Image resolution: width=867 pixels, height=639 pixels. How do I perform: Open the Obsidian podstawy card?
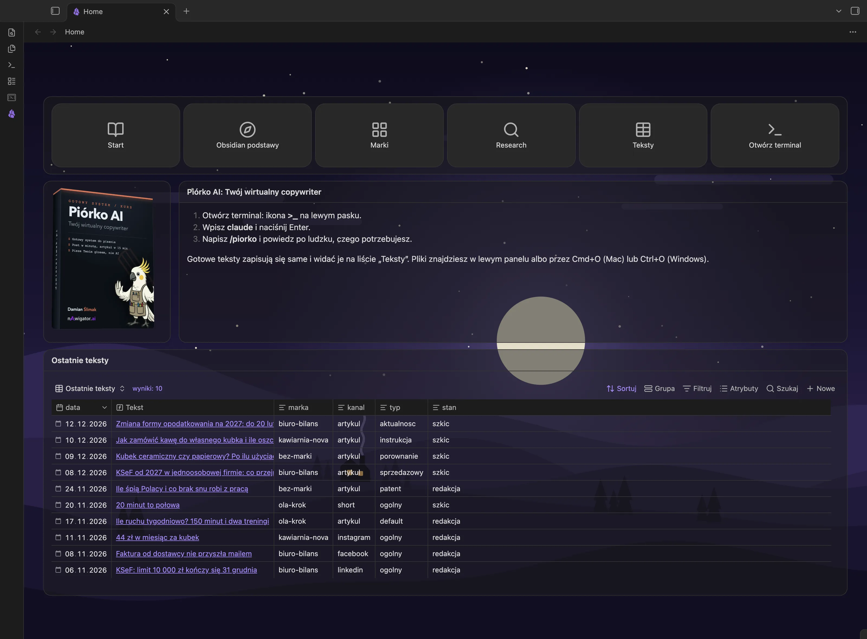click(247, 135)
